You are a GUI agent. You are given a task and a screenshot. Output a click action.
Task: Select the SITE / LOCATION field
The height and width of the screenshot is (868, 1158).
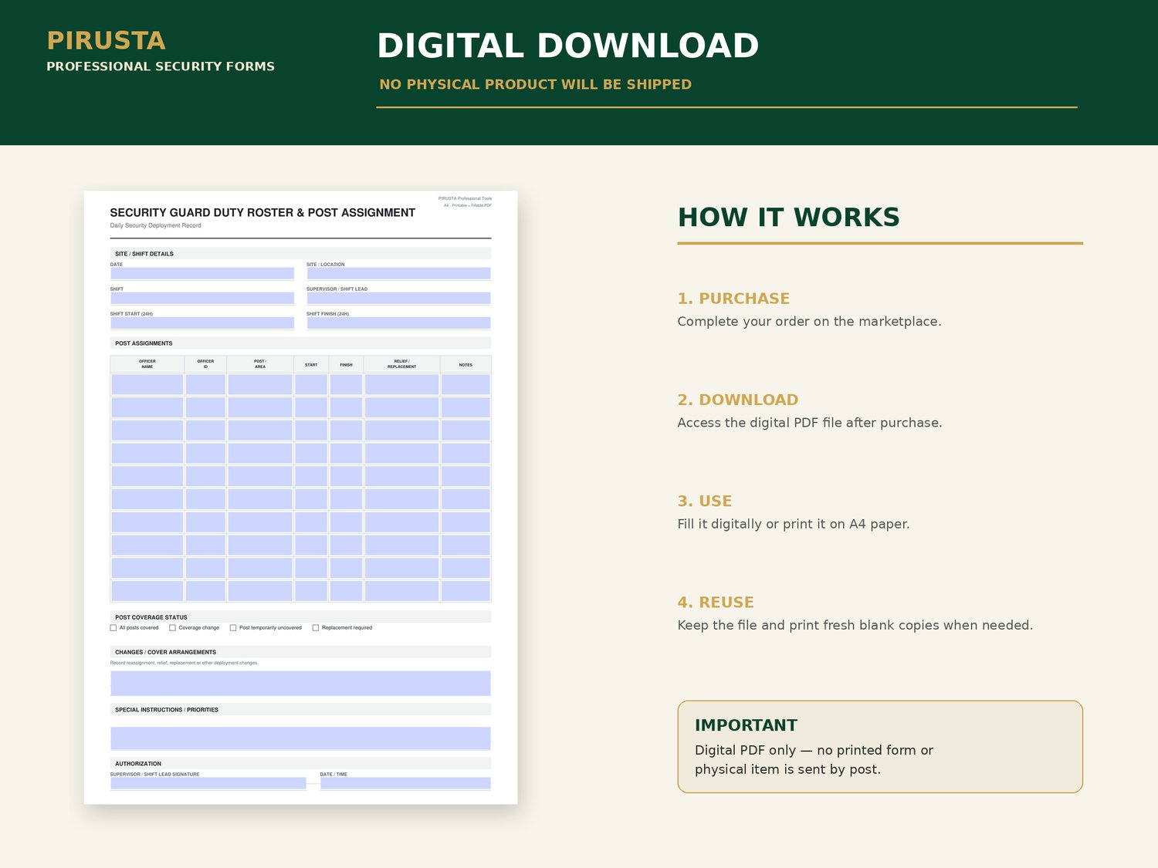[398, 273]
